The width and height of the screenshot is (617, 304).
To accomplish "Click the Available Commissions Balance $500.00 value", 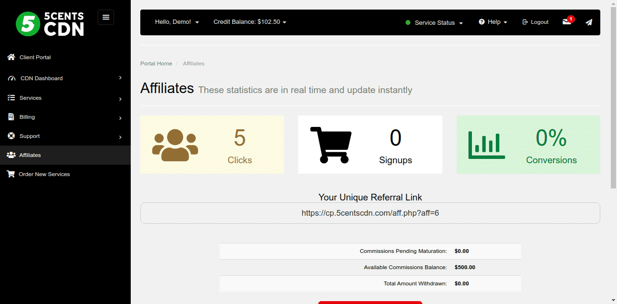I will pyautogui.click(x=465, y=267).
